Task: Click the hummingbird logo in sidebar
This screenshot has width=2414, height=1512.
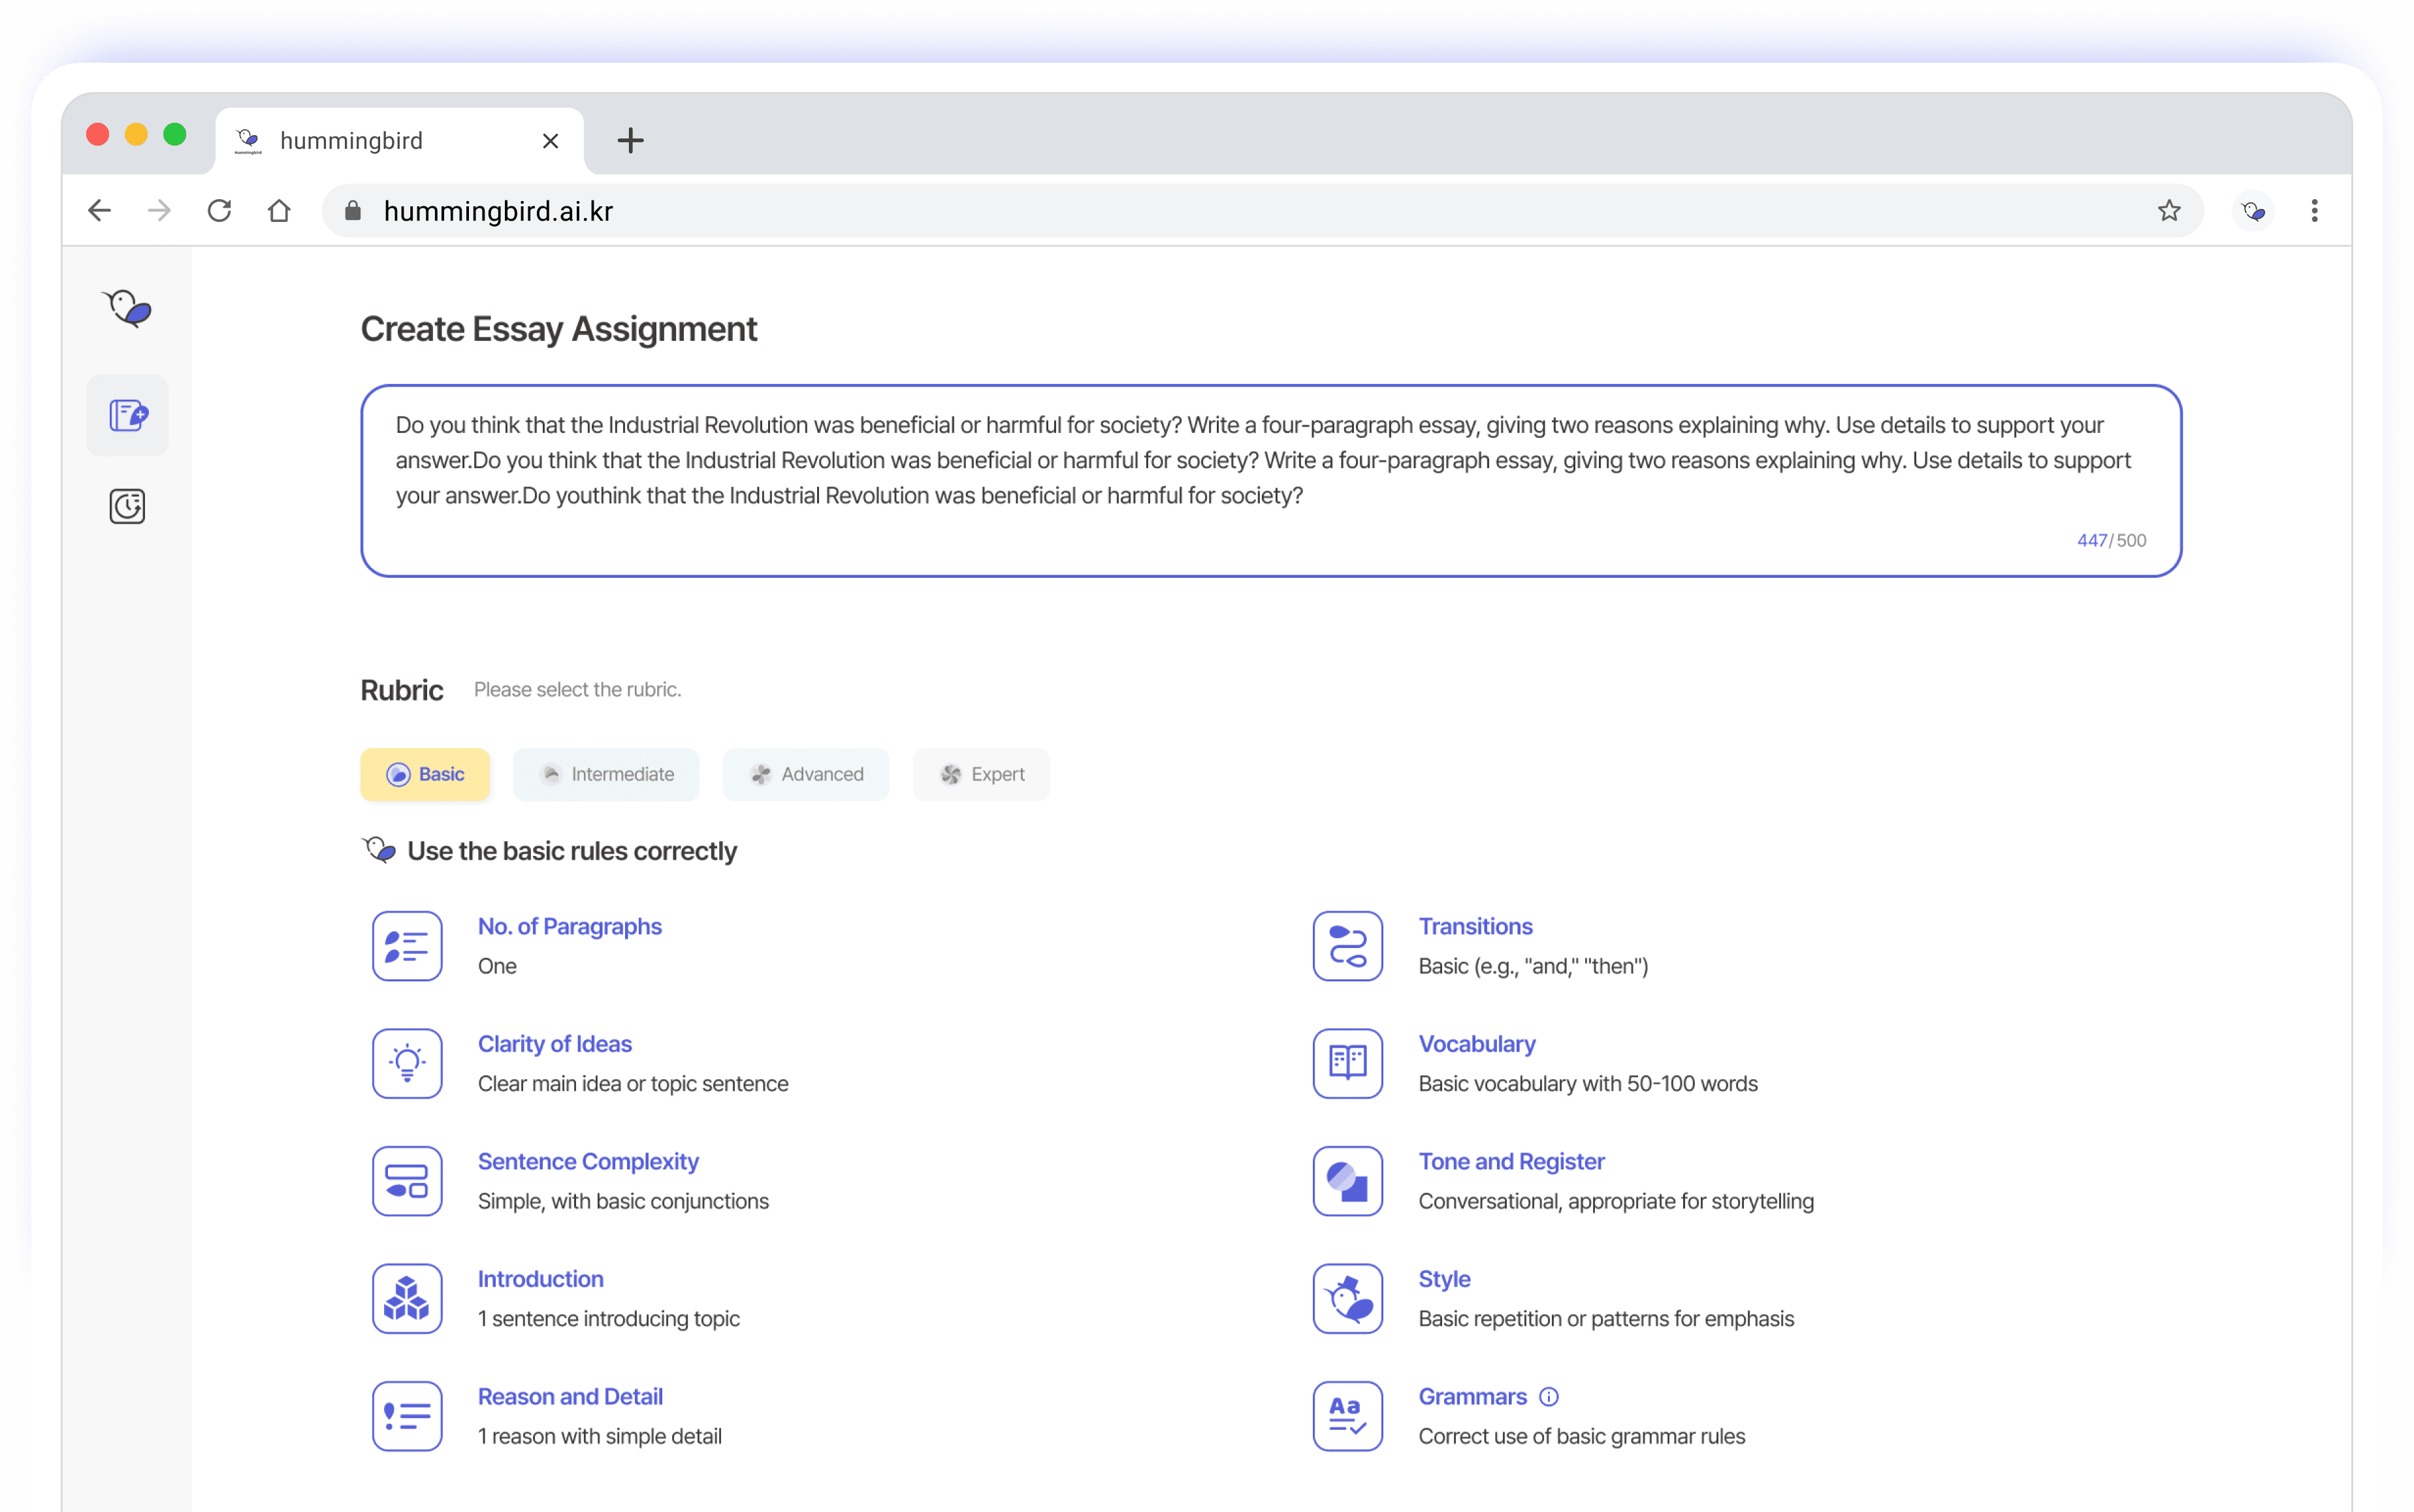Action: (x=127, y=308)
